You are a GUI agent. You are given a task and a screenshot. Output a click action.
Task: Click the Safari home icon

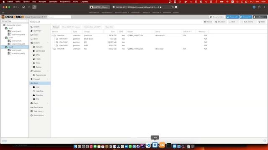click(x=23, y=7)
